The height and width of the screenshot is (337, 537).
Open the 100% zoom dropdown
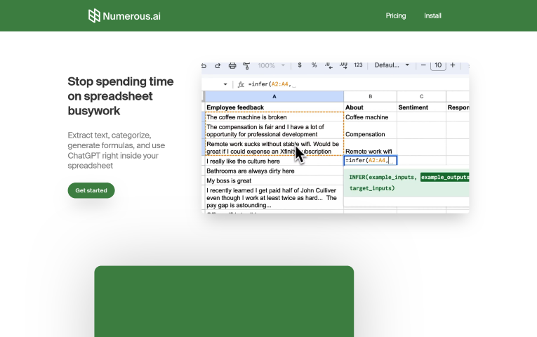tap(271, 65)
